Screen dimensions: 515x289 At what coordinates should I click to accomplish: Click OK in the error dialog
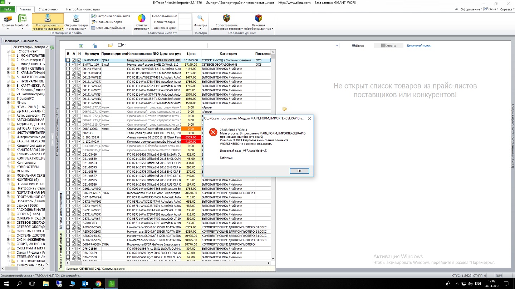coord(299,171)
